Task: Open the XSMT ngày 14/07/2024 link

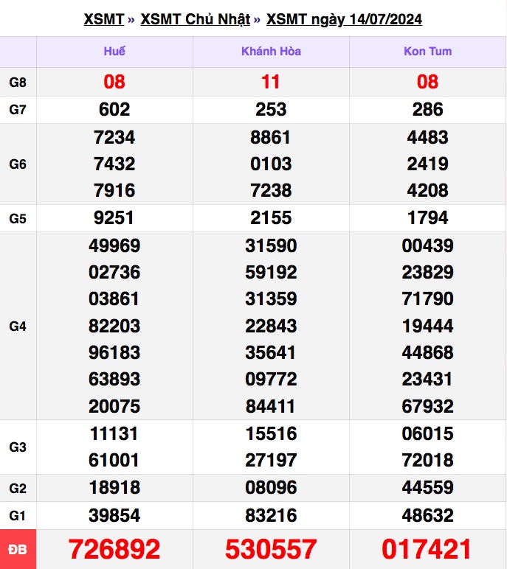Action: pos(344,19)
